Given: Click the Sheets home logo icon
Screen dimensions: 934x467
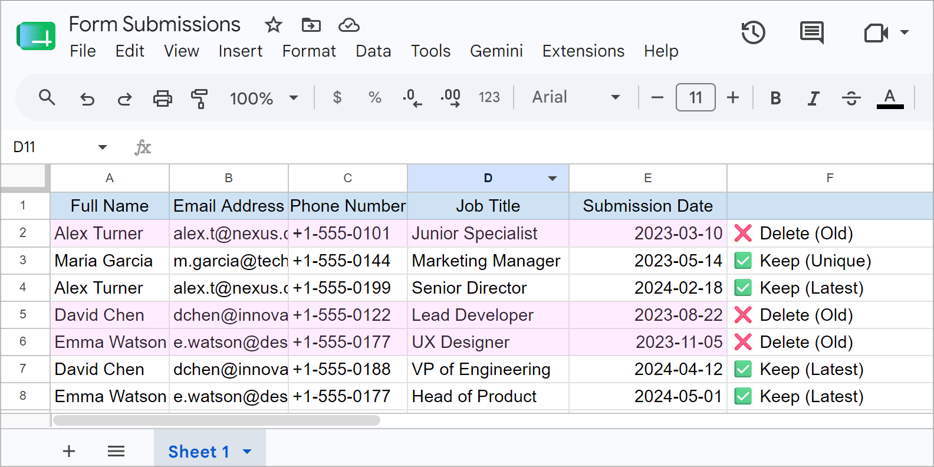Looking at the screenshot, I should tap(36, 36).
